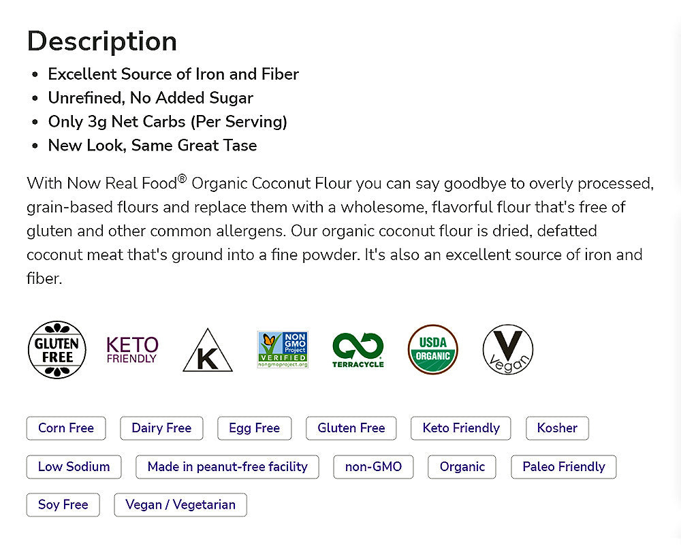Click the TerraCycle recycling logo
The width and height of the screenshot is (681, 548).
click(x=358, y=350)
